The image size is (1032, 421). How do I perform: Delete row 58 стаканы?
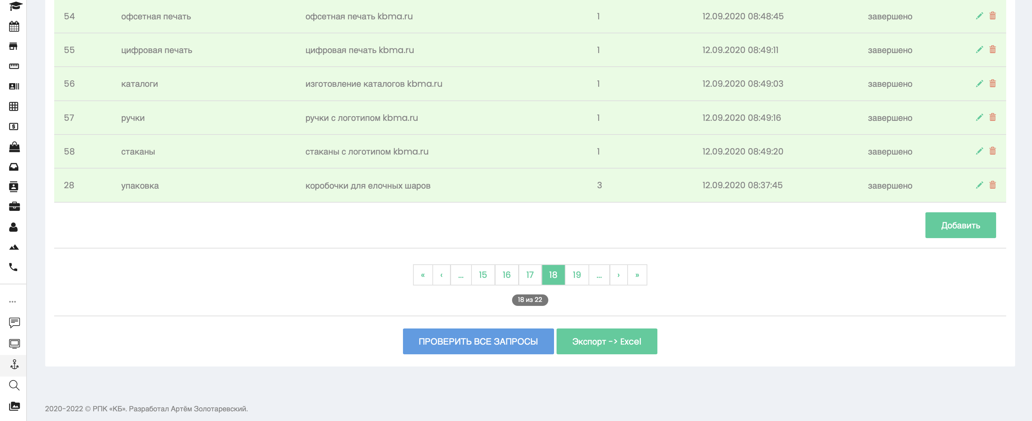(992, 151)
